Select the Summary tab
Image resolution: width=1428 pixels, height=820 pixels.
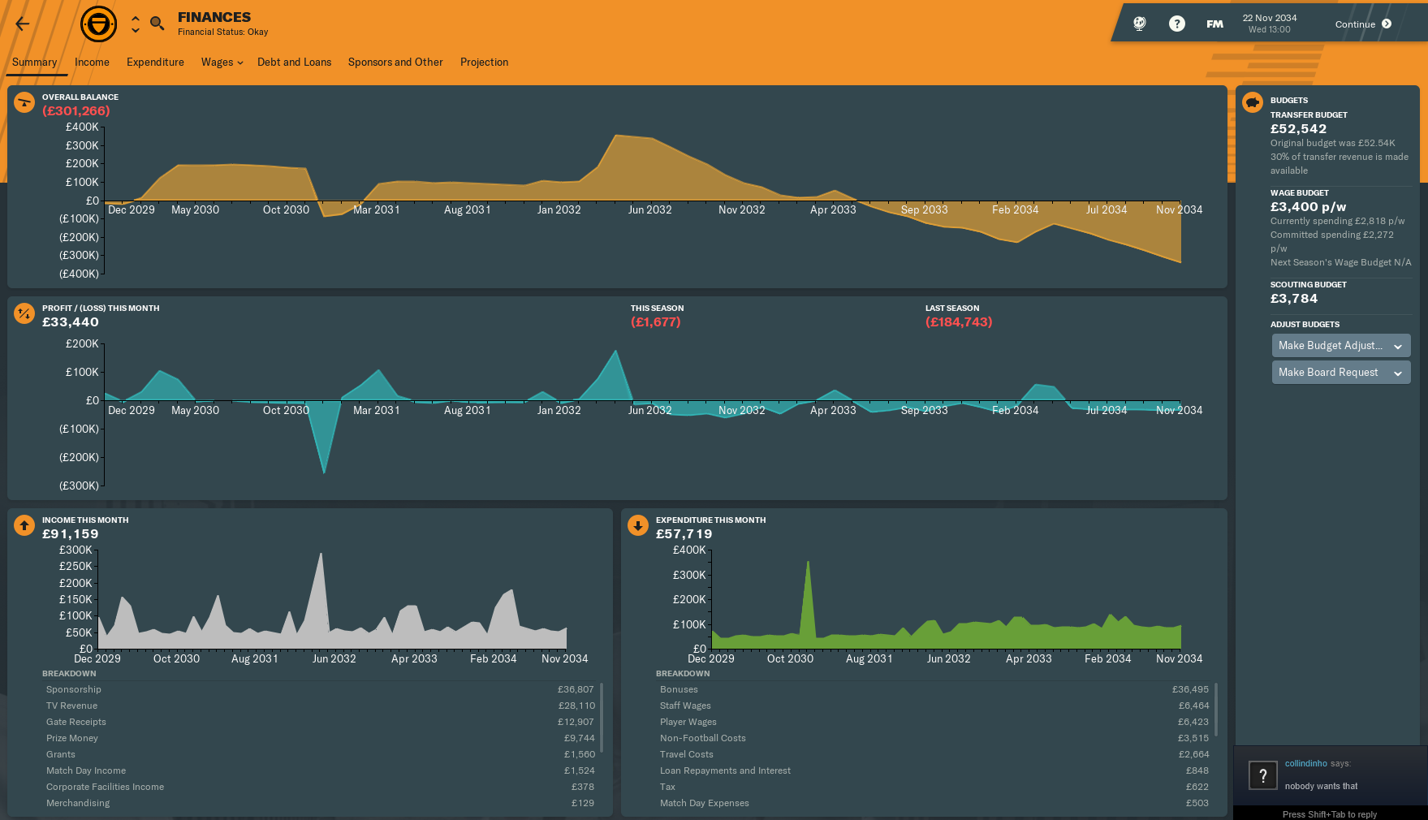35,63
